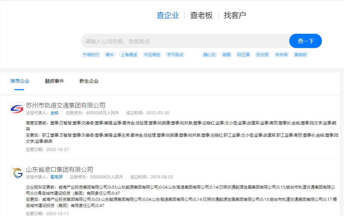The height and width of the screenshot is (216, 344).
Task: Switch to the 查老板 search mode
Action: 201,15
